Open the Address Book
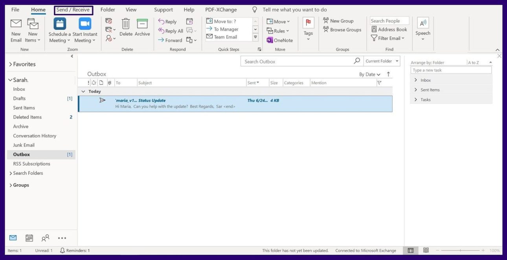 pyautogui.click(x=389, y=29)
